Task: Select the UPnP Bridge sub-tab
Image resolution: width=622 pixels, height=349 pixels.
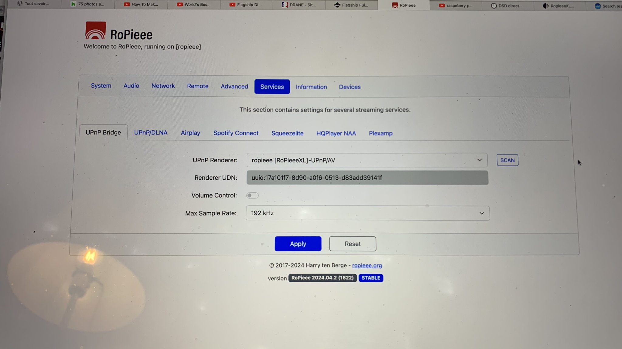Action: pyautogui.click(x=103, y=132)
